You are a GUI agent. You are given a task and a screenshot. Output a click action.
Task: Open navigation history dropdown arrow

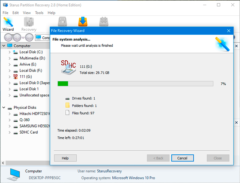[23, 38]
